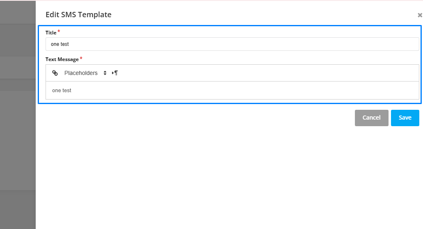
Task: Toggle the paragraph text direction icon
Action: [114, 73]
